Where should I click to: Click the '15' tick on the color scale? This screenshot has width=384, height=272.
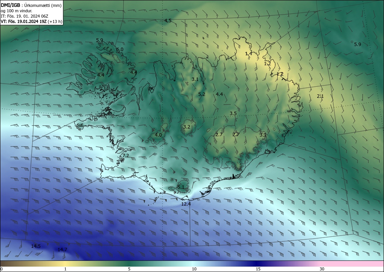[258, 269]
